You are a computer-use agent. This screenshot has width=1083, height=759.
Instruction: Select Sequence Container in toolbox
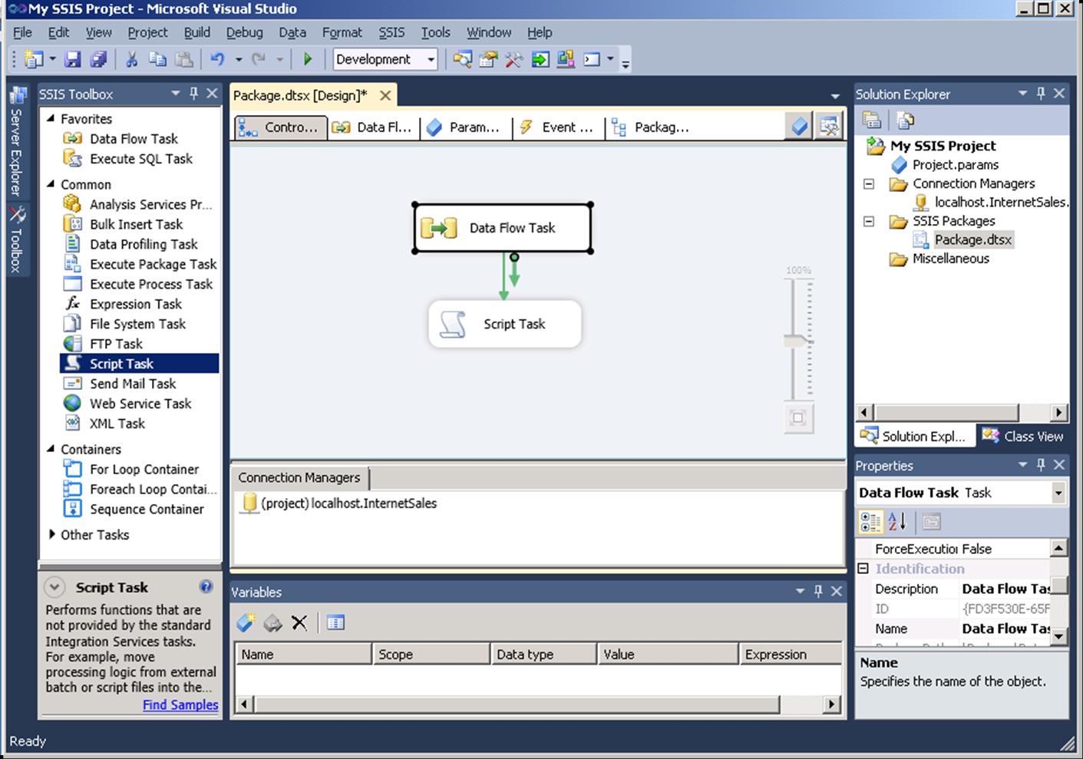pyautogui.click(x=147, y=509)
